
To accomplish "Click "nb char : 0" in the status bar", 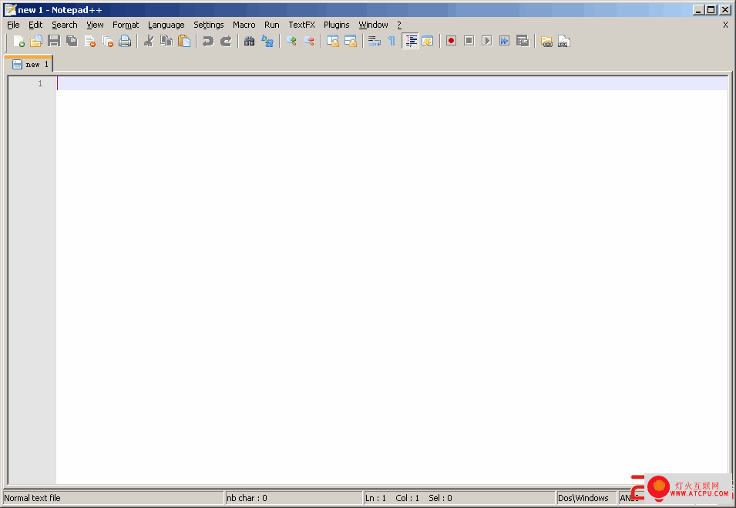I will tap(247, 498).
